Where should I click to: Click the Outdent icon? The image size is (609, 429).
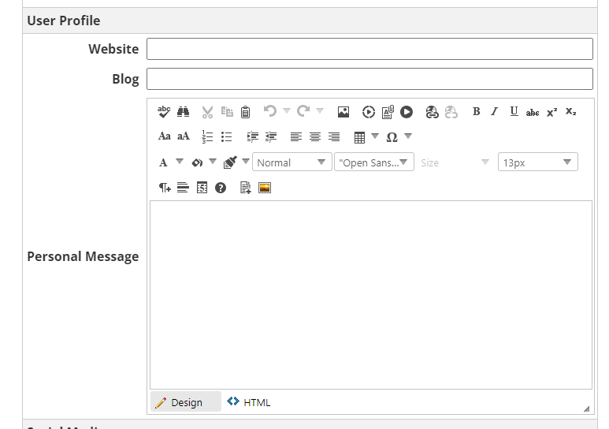pos(271,136)
